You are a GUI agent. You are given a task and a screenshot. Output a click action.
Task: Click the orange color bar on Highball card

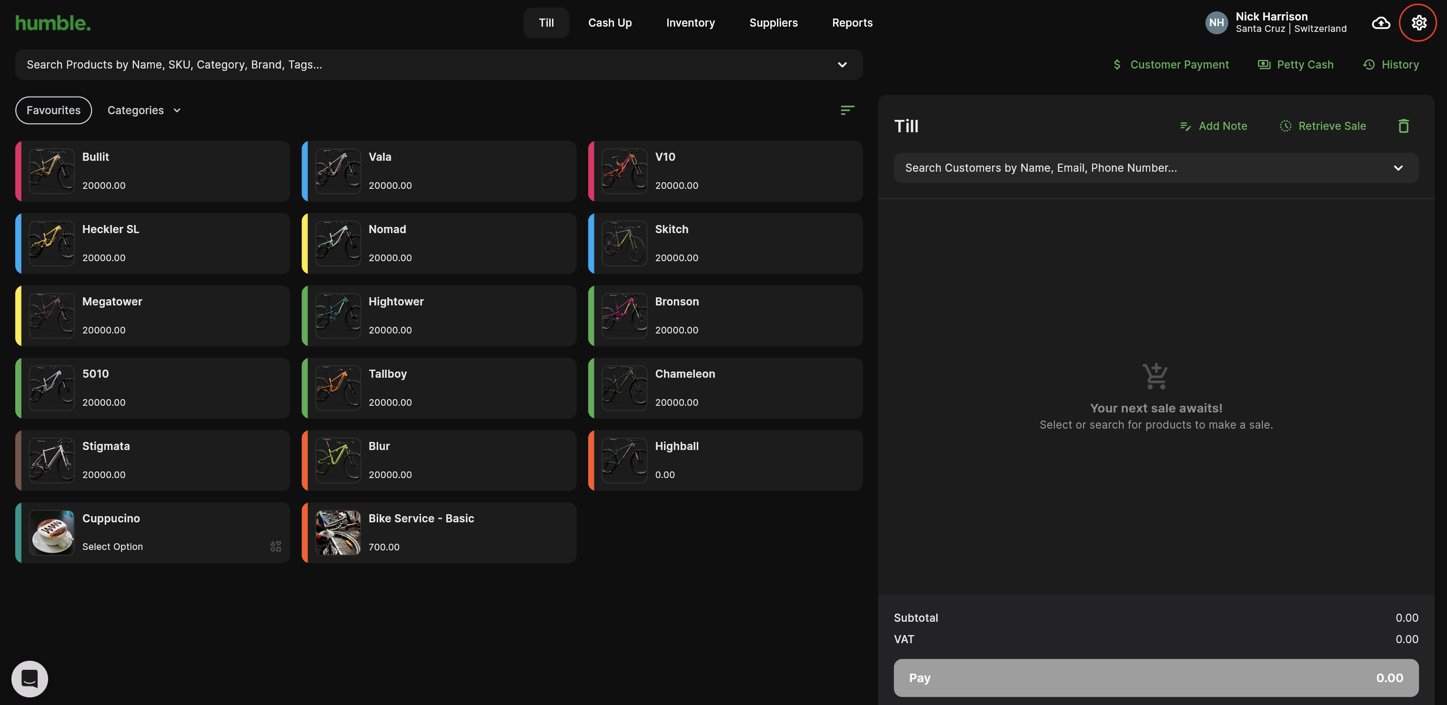click(x=592, y=460)
